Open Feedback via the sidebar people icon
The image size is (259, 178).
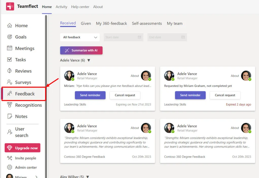(10, 94)
